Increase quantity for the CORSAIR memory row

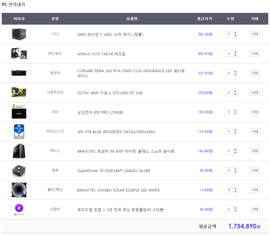[x=235, y=72]
